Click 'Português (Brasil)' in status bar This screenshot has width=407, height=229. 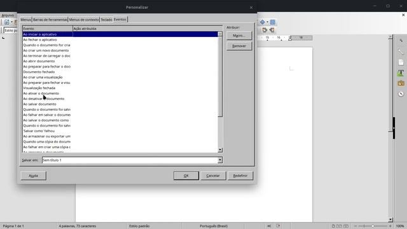coord(214,226)
